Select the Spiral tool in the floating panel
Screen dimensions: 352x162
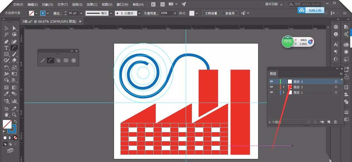tap(58, 60)
